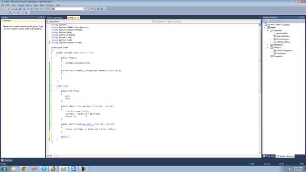Click the Paste toolbar icon

click(x=31, y=9)
